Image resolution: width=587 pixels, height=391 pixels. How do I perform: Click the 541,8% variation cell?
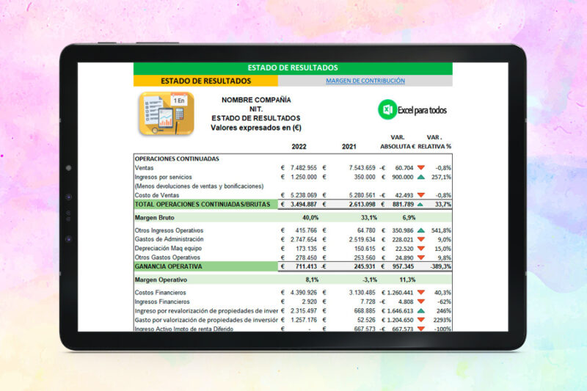pyautogui.click(x=441, y=230)
